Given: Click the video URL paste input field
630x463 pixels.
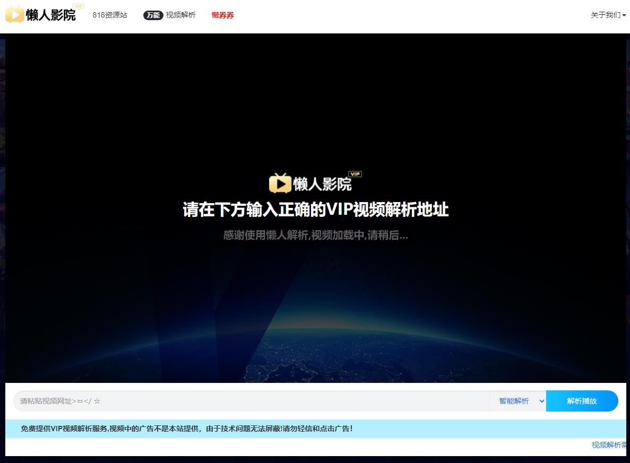Looking at the screenshot, I should point(212,401).
